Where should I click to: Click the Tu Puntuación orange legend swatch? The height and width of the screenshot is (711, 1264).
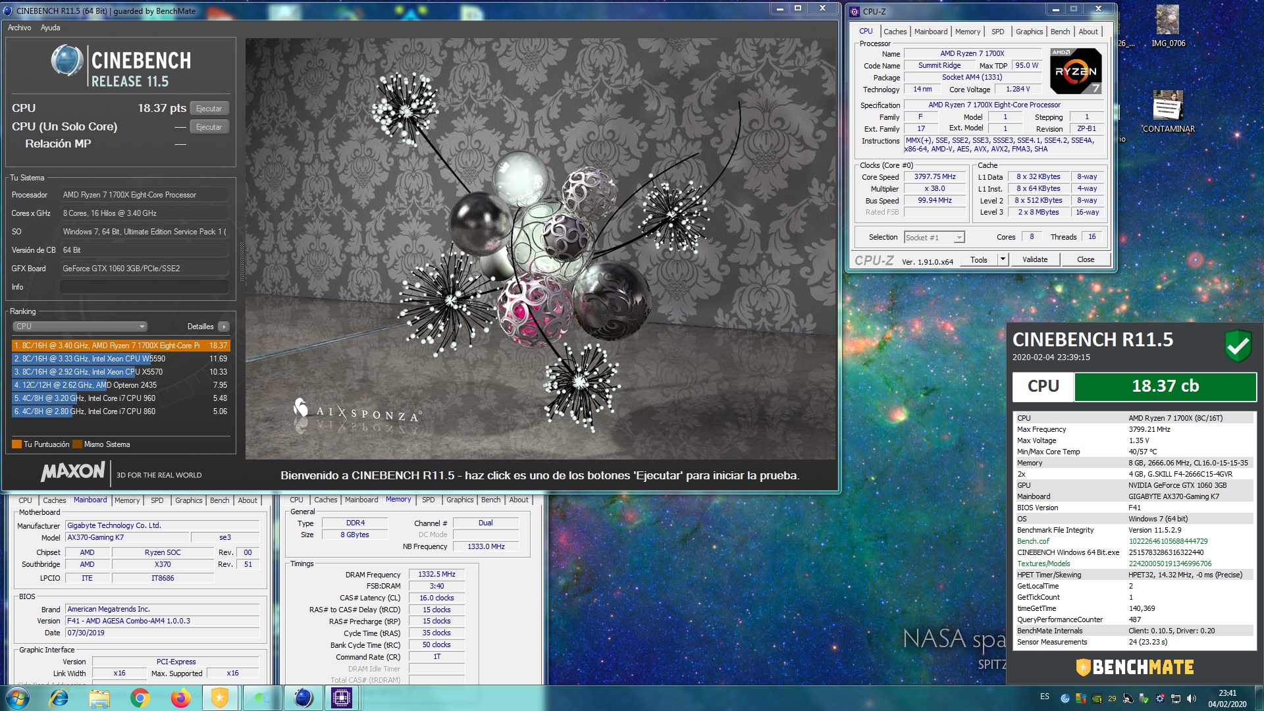coord(16,444)
